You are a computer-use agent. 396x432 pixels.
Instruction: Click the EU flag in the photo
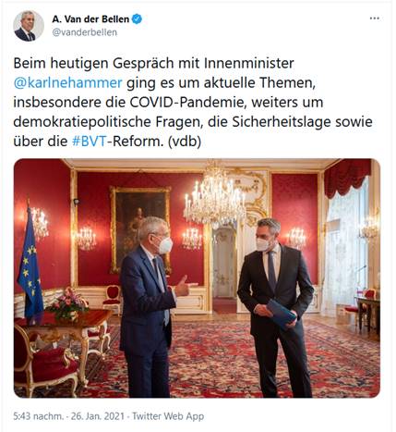tap(30, 265)
